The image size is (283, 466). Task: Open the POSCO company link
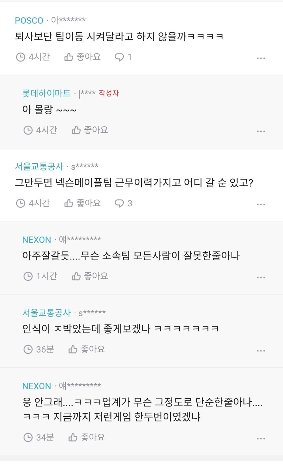(29, 20)
